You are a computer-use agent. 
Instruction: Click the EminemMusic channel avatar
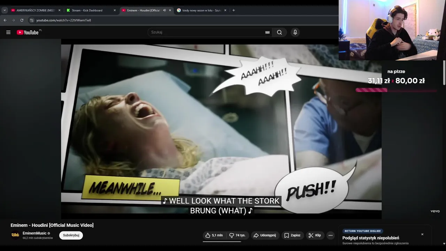coord(15,235)
